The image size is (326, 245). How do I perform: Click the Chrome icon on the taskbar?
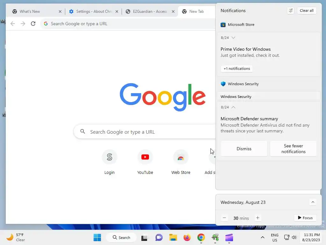[x=201, y=237]
